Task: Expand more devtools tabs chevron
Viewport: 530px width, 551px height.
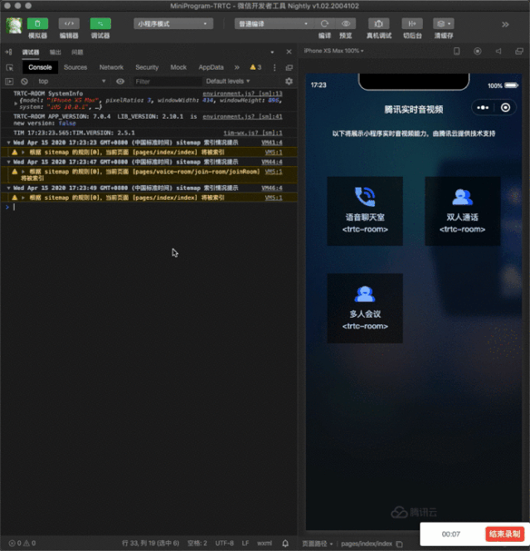Action: (236, 67)
